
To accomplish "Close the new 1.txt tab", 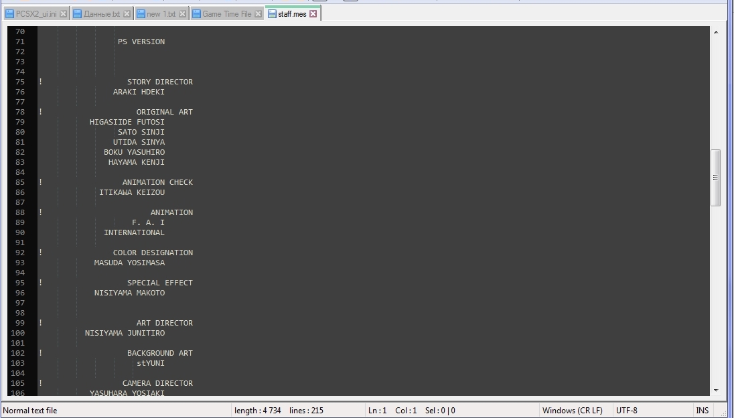I will (183, 14).
